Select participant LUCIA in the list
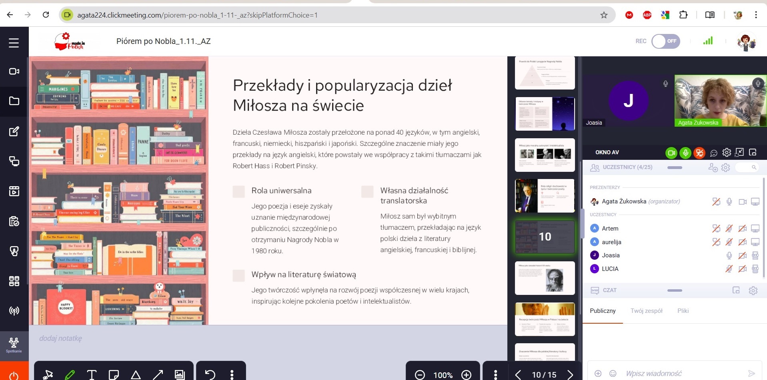 pyautogui.click(x=610, y=269)
